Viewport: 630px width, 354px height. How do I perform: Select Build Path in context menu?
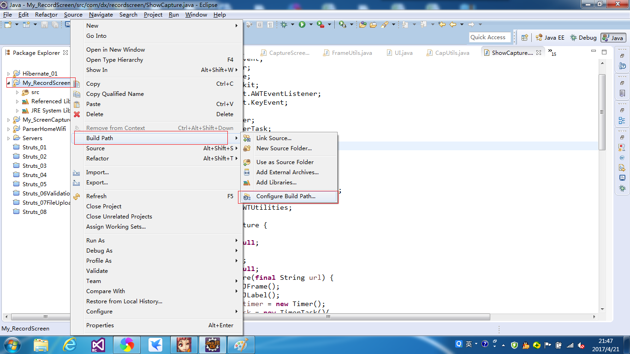coord(156,138)
